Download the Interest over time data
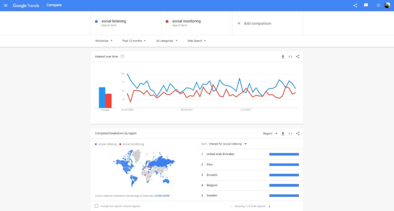 click(x=283, y=57)
